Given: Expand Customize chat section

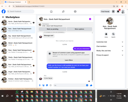Looking at the screenshot, I should [x=110, y=42].
